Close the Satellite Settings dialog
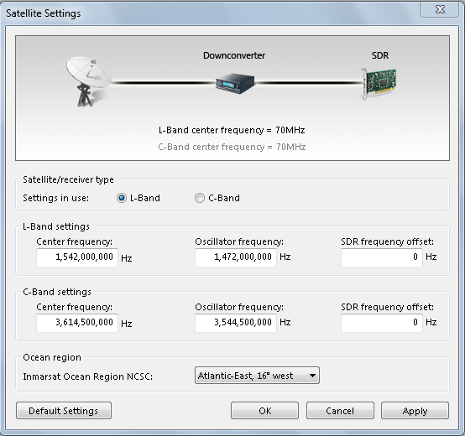This screenshot has height=436, width=465. tap(440, 9)
